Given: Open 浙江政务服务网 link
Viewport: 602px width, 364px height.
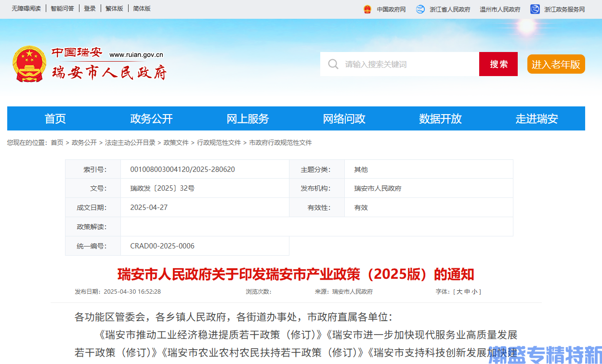Looking at the screenshot, I should pyautogui.click(x=564, y=9).
